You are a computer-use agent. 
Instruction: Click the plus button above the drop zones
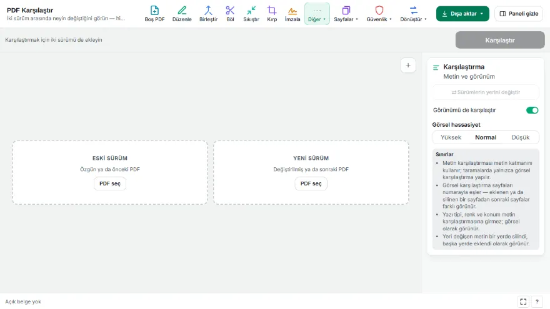(408, 65)
